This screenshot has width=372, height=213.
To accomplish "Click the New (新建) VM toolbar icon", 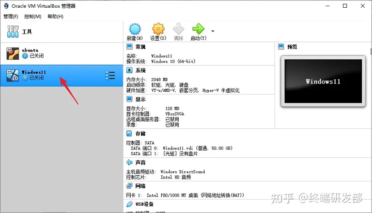I will pos(135,29).
